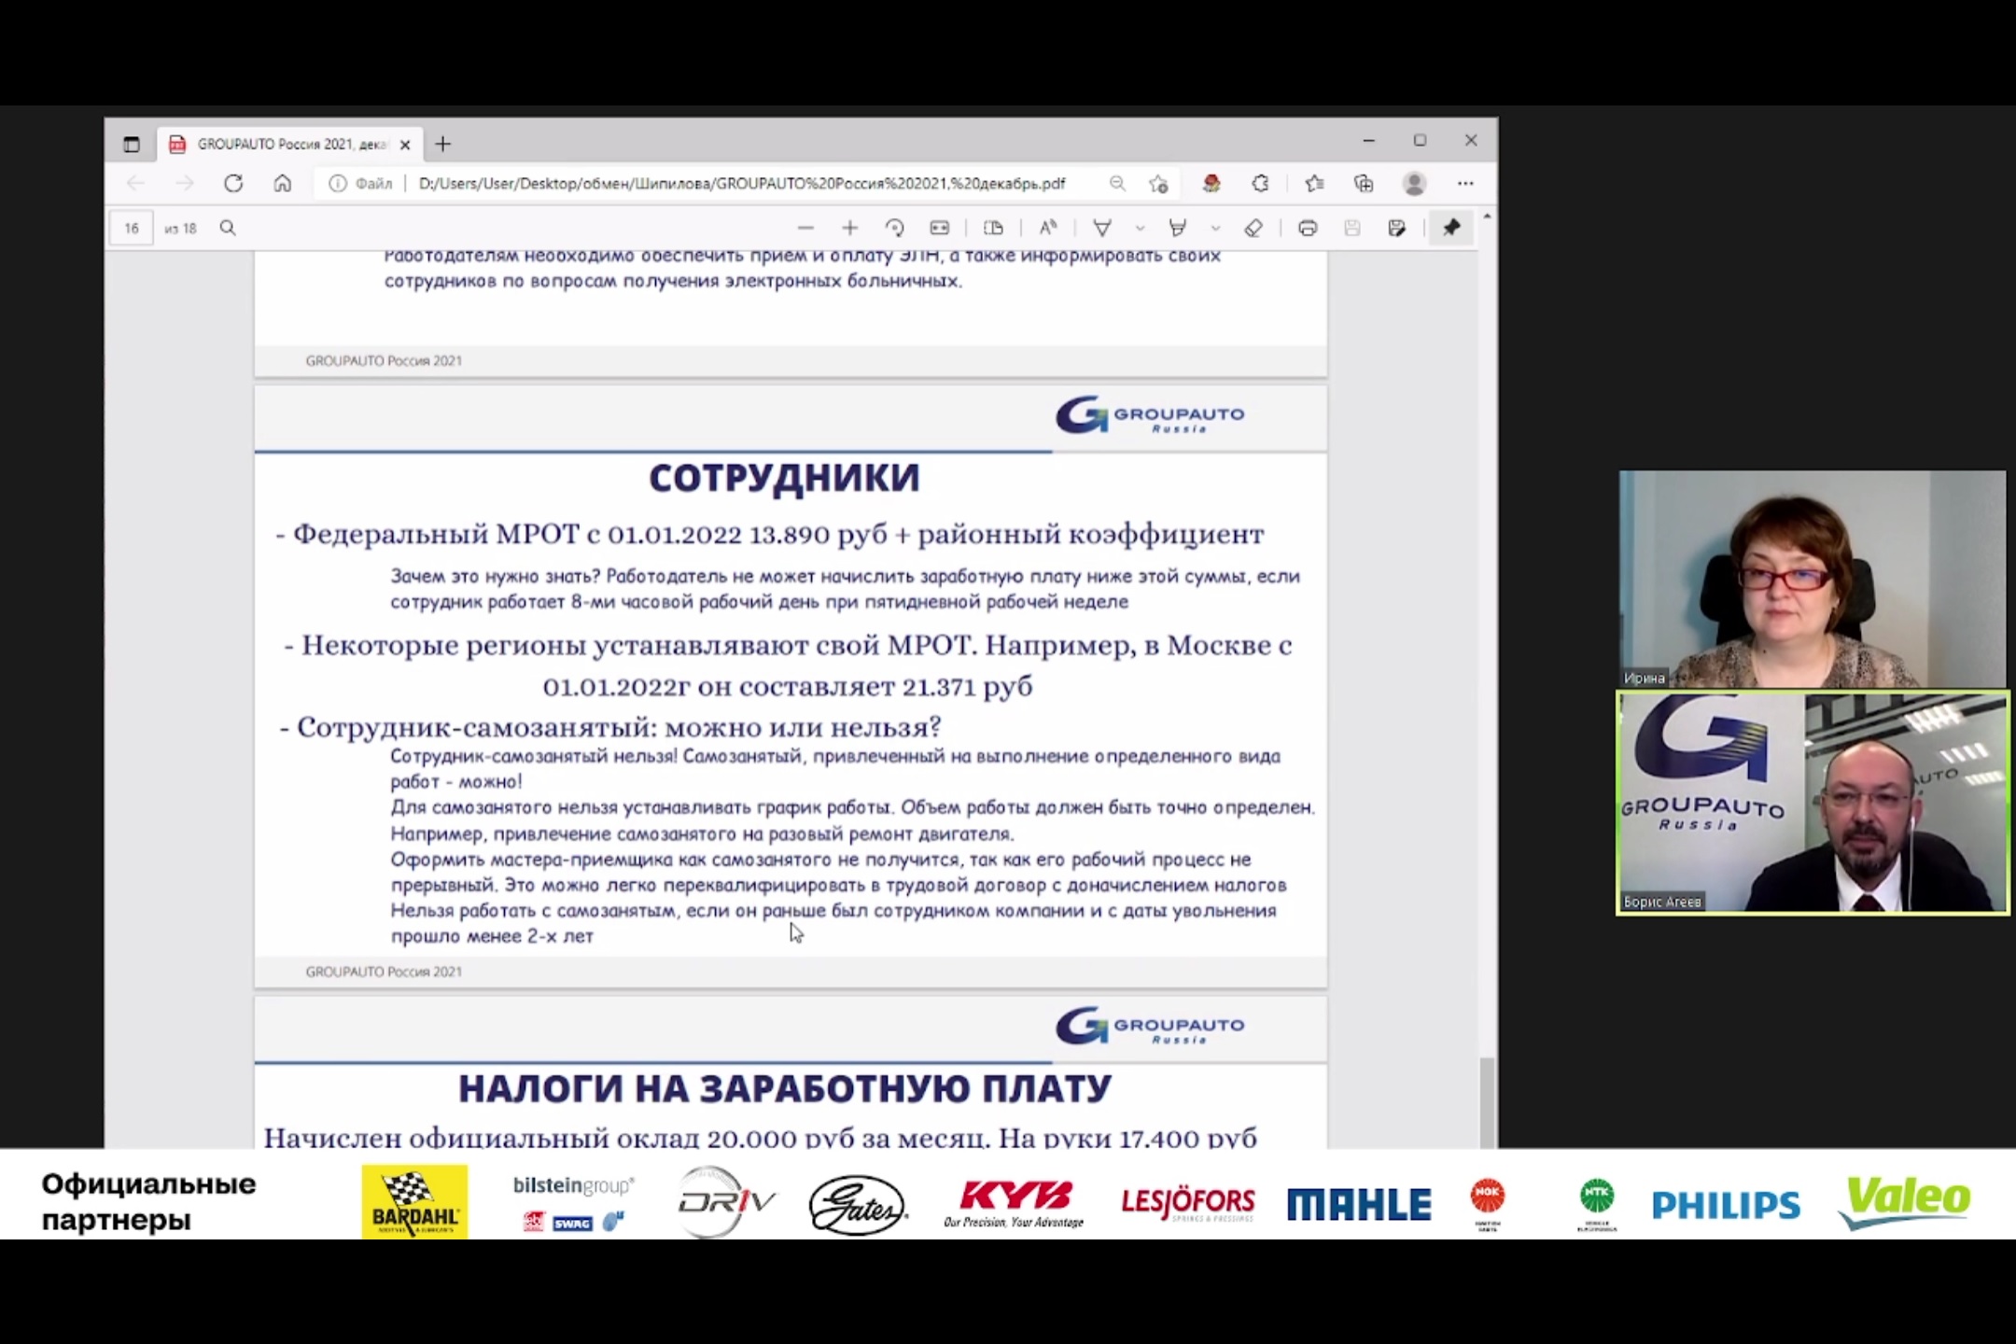Open a new browser tab
This screenshot has width=2016, height=1344.
pos(443,144)
